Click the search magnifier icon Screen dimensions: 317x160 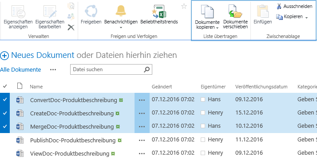(x=147, y=69)
